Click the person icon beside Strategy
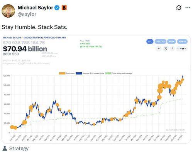Viewport: 193px width, 152px height. (5, 149)
